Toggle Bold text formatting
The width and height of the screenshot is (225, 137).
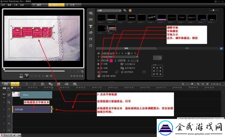coord(117,53)
